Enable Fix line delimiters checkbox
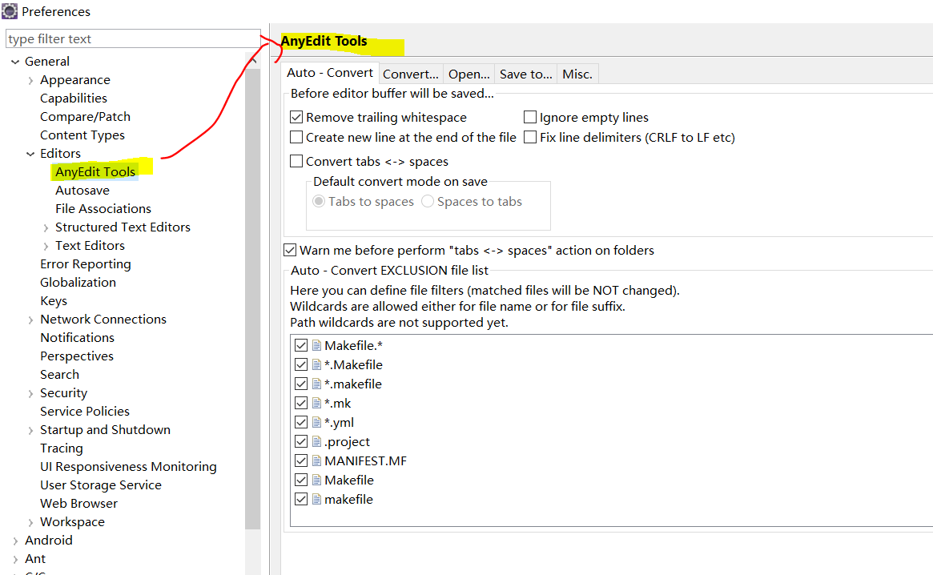This screenshot has height=575, width=933. pos(529,138)
